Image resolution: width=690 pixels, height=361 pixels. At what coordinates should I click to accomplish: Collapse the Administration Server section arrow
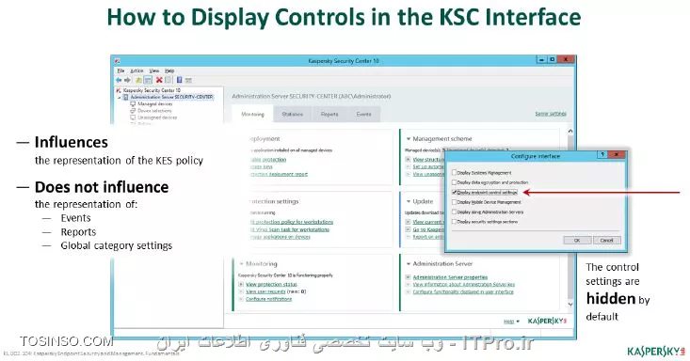tap(409, 264)
